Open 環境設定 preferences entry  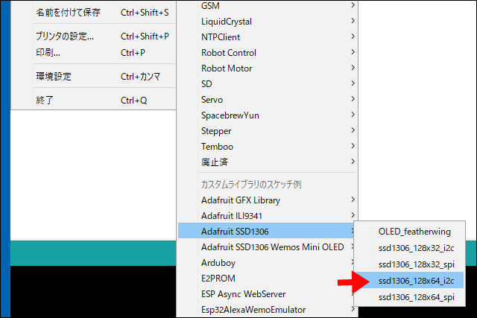[94, 76]
